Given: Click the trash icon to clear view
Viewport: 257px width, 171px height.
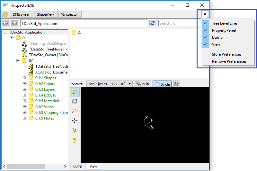Looking at the screenshot, I should [176, 84].
